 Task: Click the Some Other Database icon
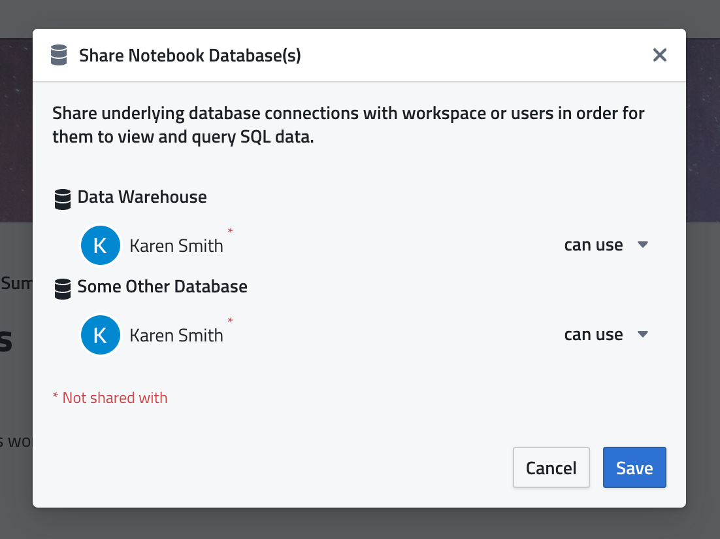[x=63, y=288]
